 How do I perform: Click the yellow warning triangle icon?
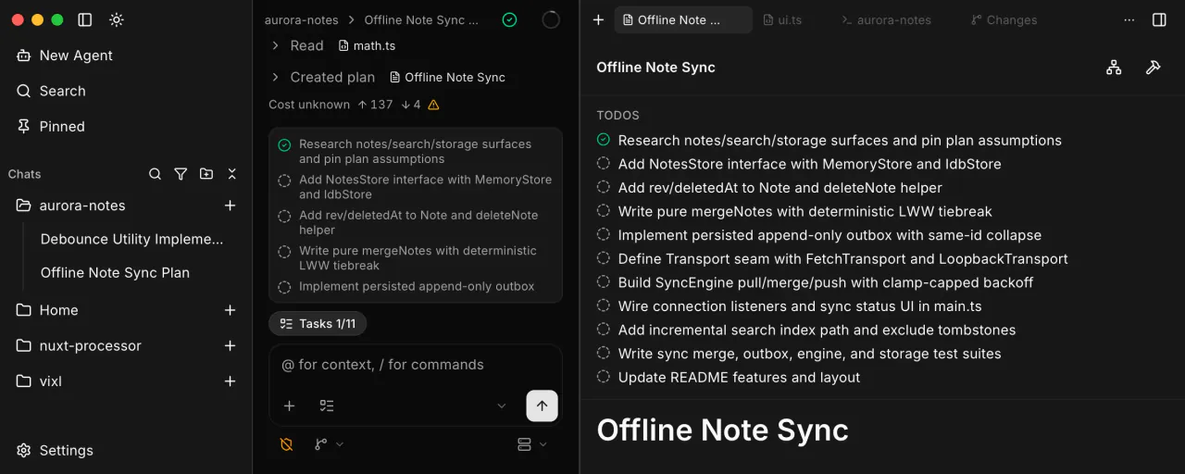[x=433, y=105]
